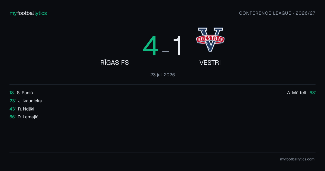This screenshot has height=171, width=325.
Task: Click the myfootballytics.com footer link
Action: pyautogui.click(x=297, y=159)
